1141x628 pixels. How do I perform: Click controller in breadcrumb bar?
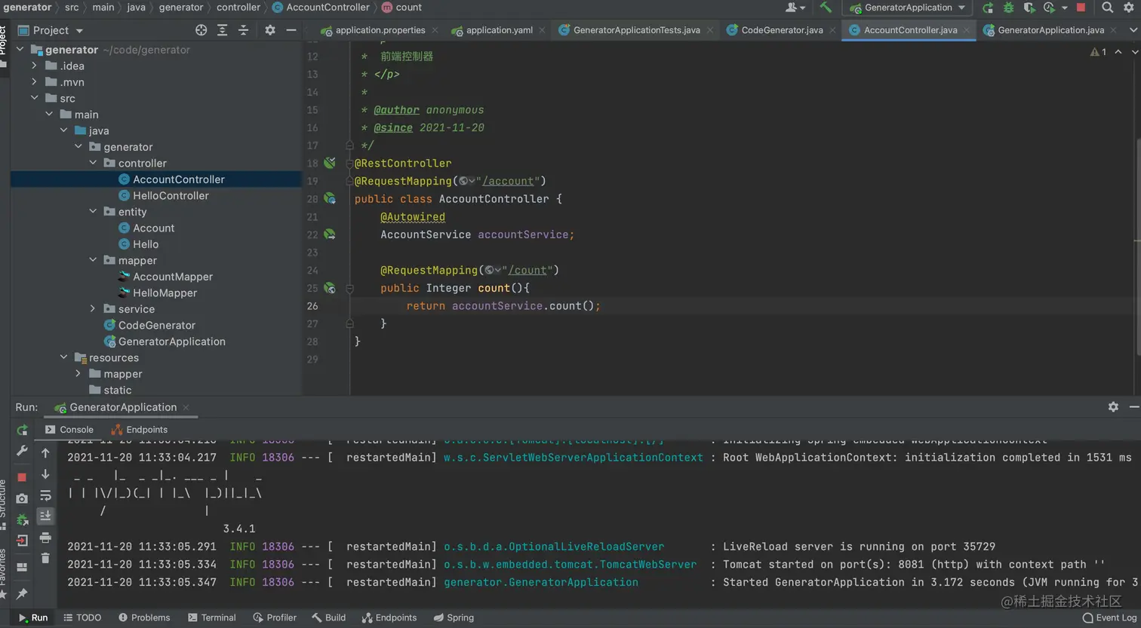point(238,8)
